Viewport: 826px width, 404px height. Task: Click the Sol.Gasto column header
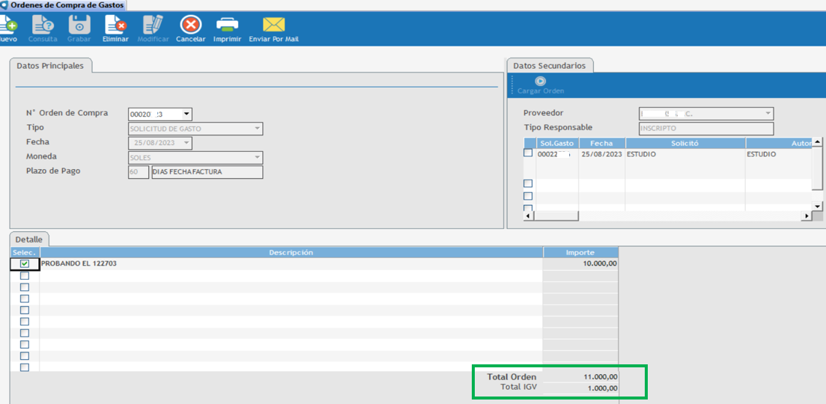[x=557, y=143]
